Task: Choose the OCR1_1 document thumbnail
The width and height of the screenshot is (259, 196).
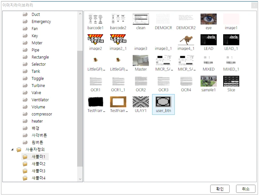Action: pyautogui.click(x=118, y=81)
